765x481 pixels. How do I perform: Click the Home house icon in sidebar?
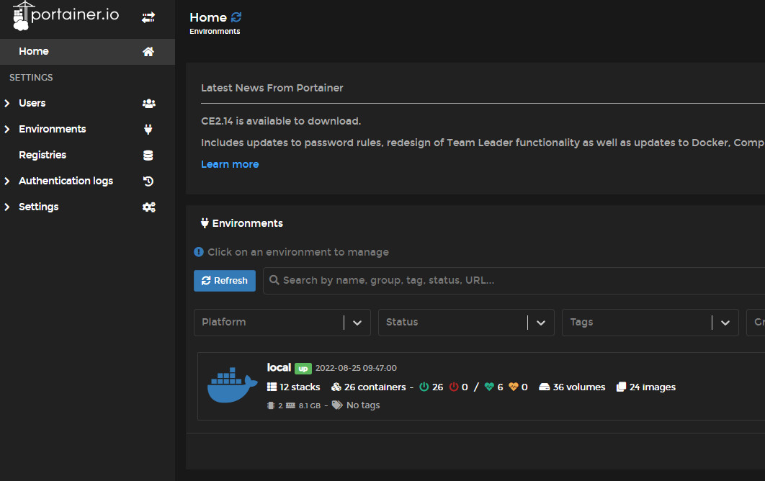click(148, 52)
